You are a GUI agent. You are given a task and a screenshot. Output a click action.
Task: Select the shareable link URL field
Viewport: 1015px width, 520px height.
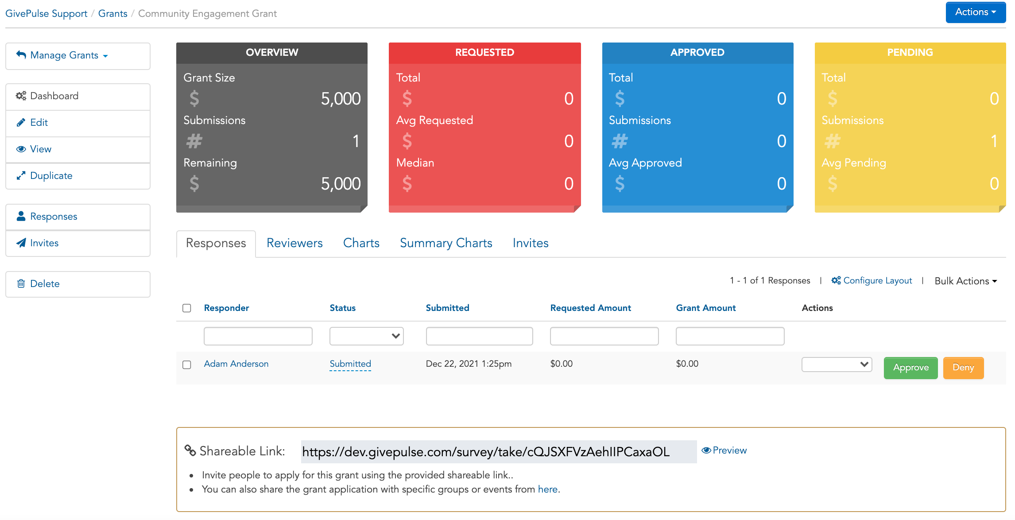pyautogui.click(x=499, y=452)
